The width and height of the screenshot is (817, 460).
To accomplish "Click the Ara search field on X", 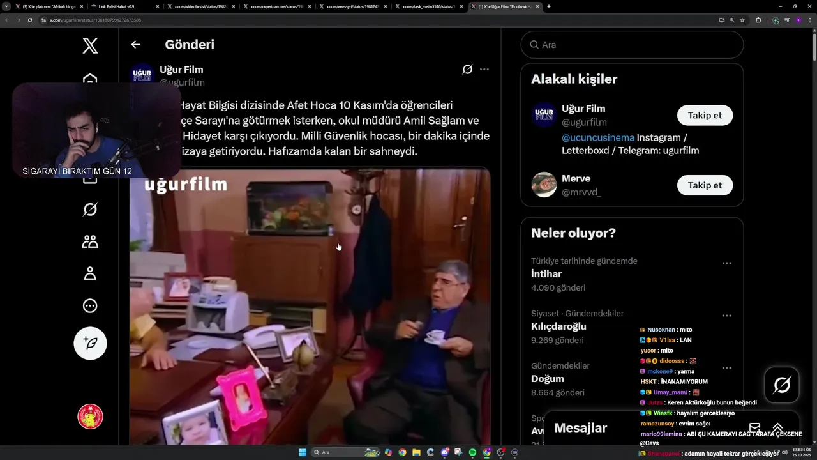I will [632, 45].
